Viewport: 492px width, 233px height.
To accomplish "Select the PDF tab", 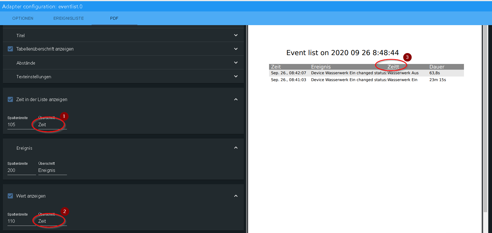I will (114, 18).
